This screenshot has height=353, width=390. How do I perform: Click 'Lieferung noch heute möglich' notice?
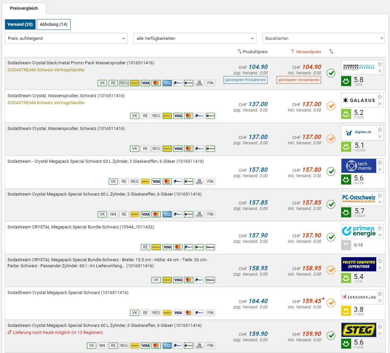(x=55, y=333)
